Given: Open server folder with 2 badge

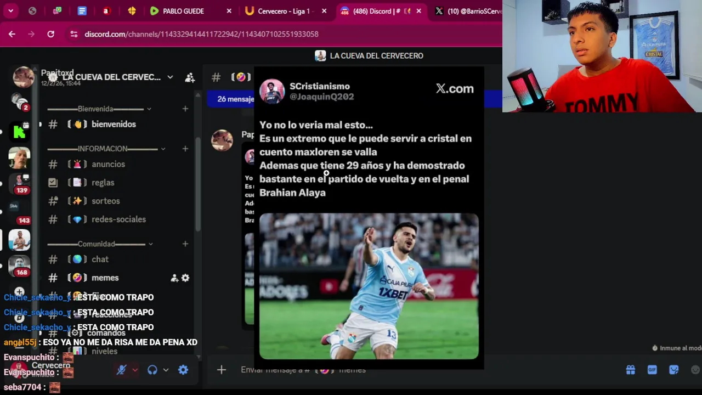Looking at the screenshot, I should point(19,101).
